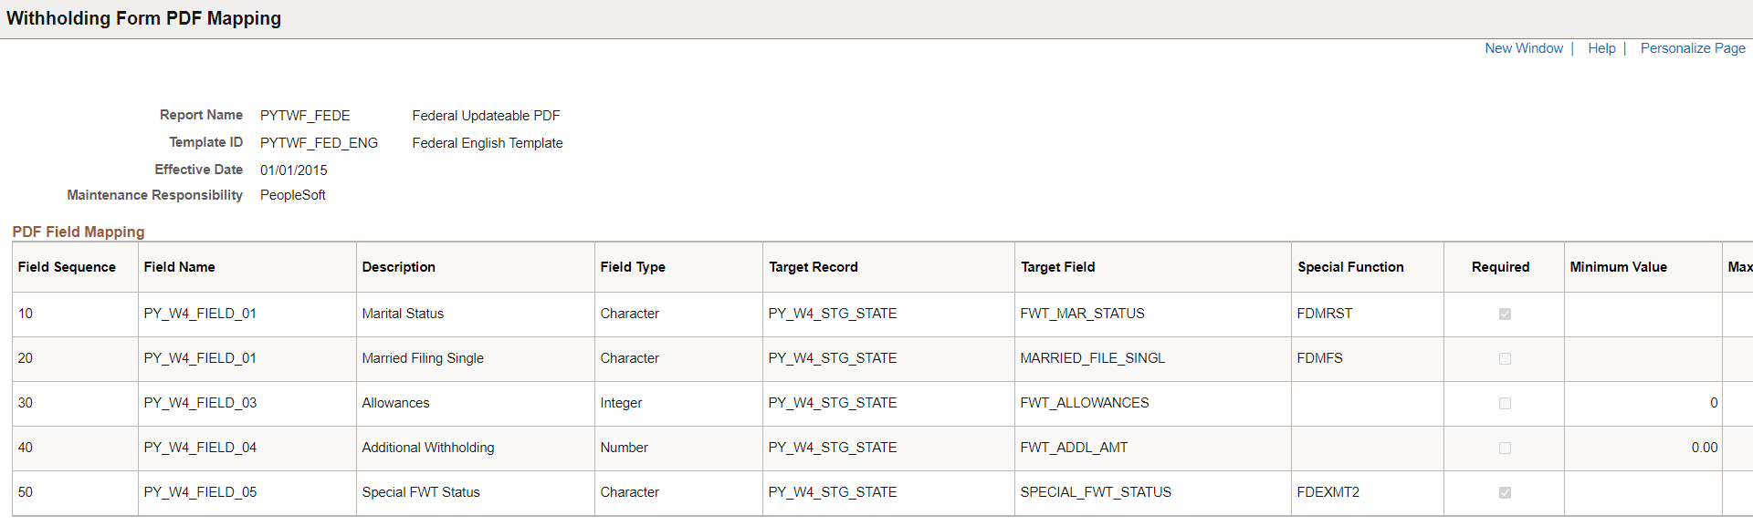Select the Report Name PYTWF_FEDE value
This screenshot has height=526, width=1753.
pyautogui.click(x=305, y=115)
